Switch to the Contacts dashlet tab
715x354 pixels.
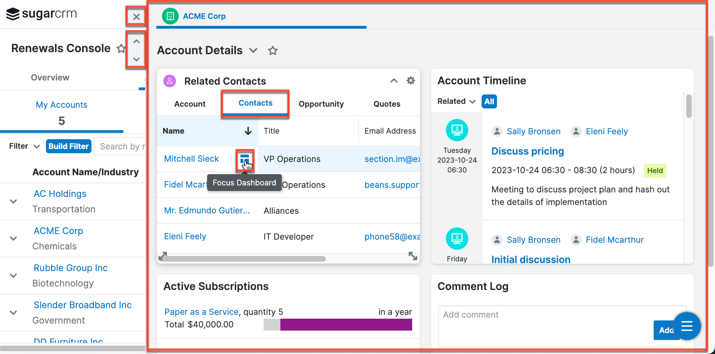pyautogui.click(x=256, y=103)
